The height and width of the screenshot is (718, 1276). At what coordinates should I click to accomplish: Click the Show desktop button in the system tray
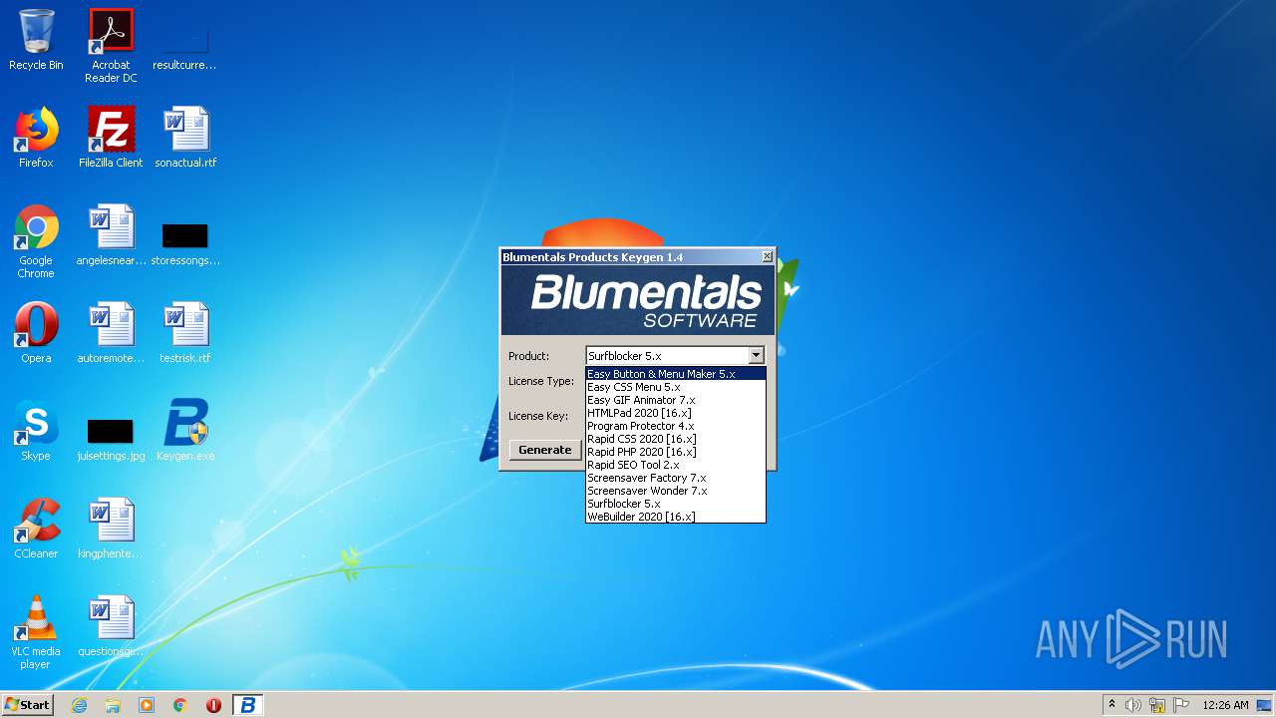click(x=1265, y=705)
